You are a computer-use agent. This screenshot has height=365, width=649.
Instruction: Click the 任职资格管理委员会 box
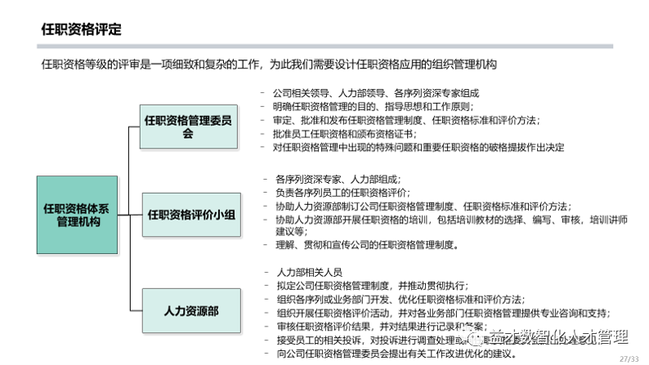point(188,127)
